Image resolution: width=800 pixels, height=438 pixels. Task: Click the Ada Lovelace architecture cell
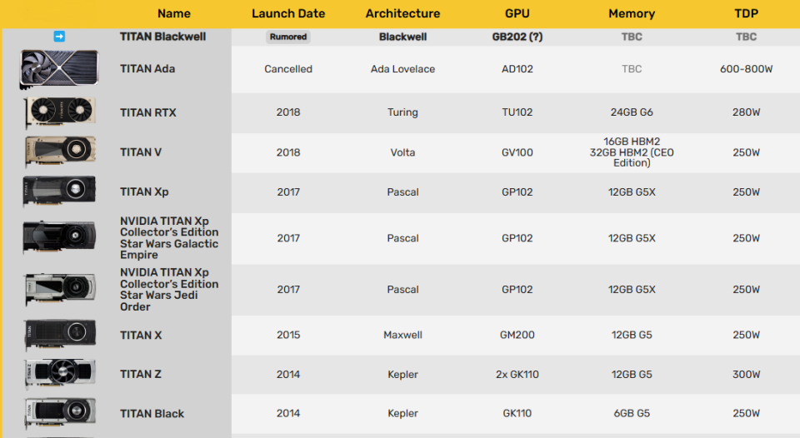click(402, 69)
